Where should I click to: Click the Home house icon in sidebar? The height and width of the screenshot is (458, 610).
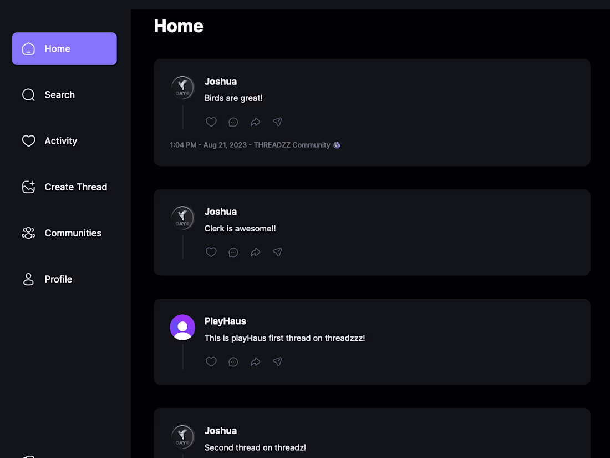28,48
